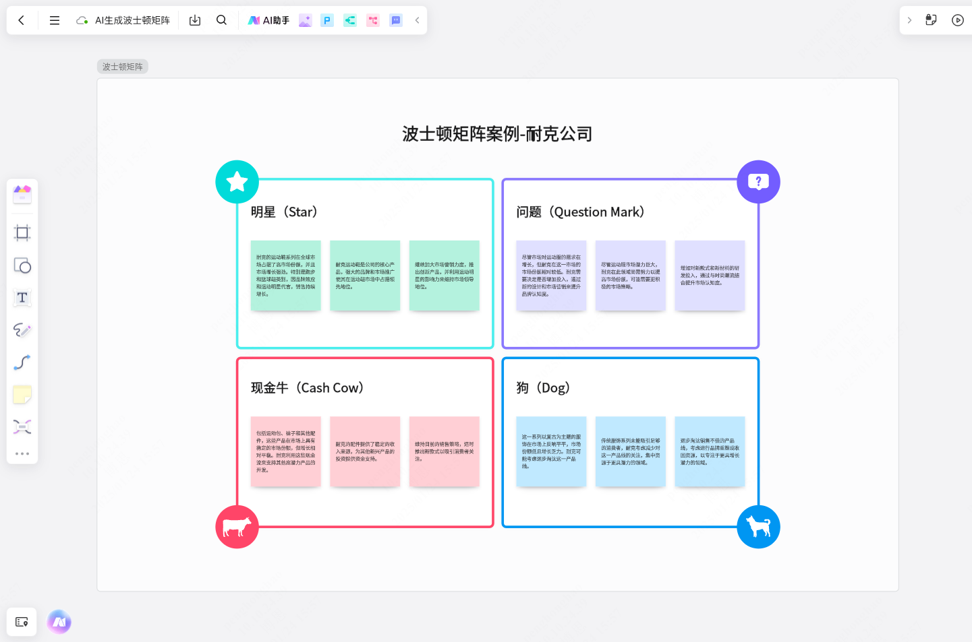Select third pink note in Cash Cow

445,451
